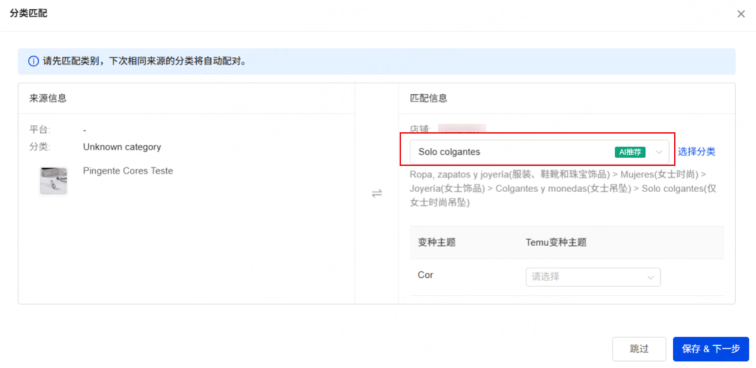The height and width of the screenshot is (368, 756).
Task: Click the 选择分类 link
Action: point(697,152)
